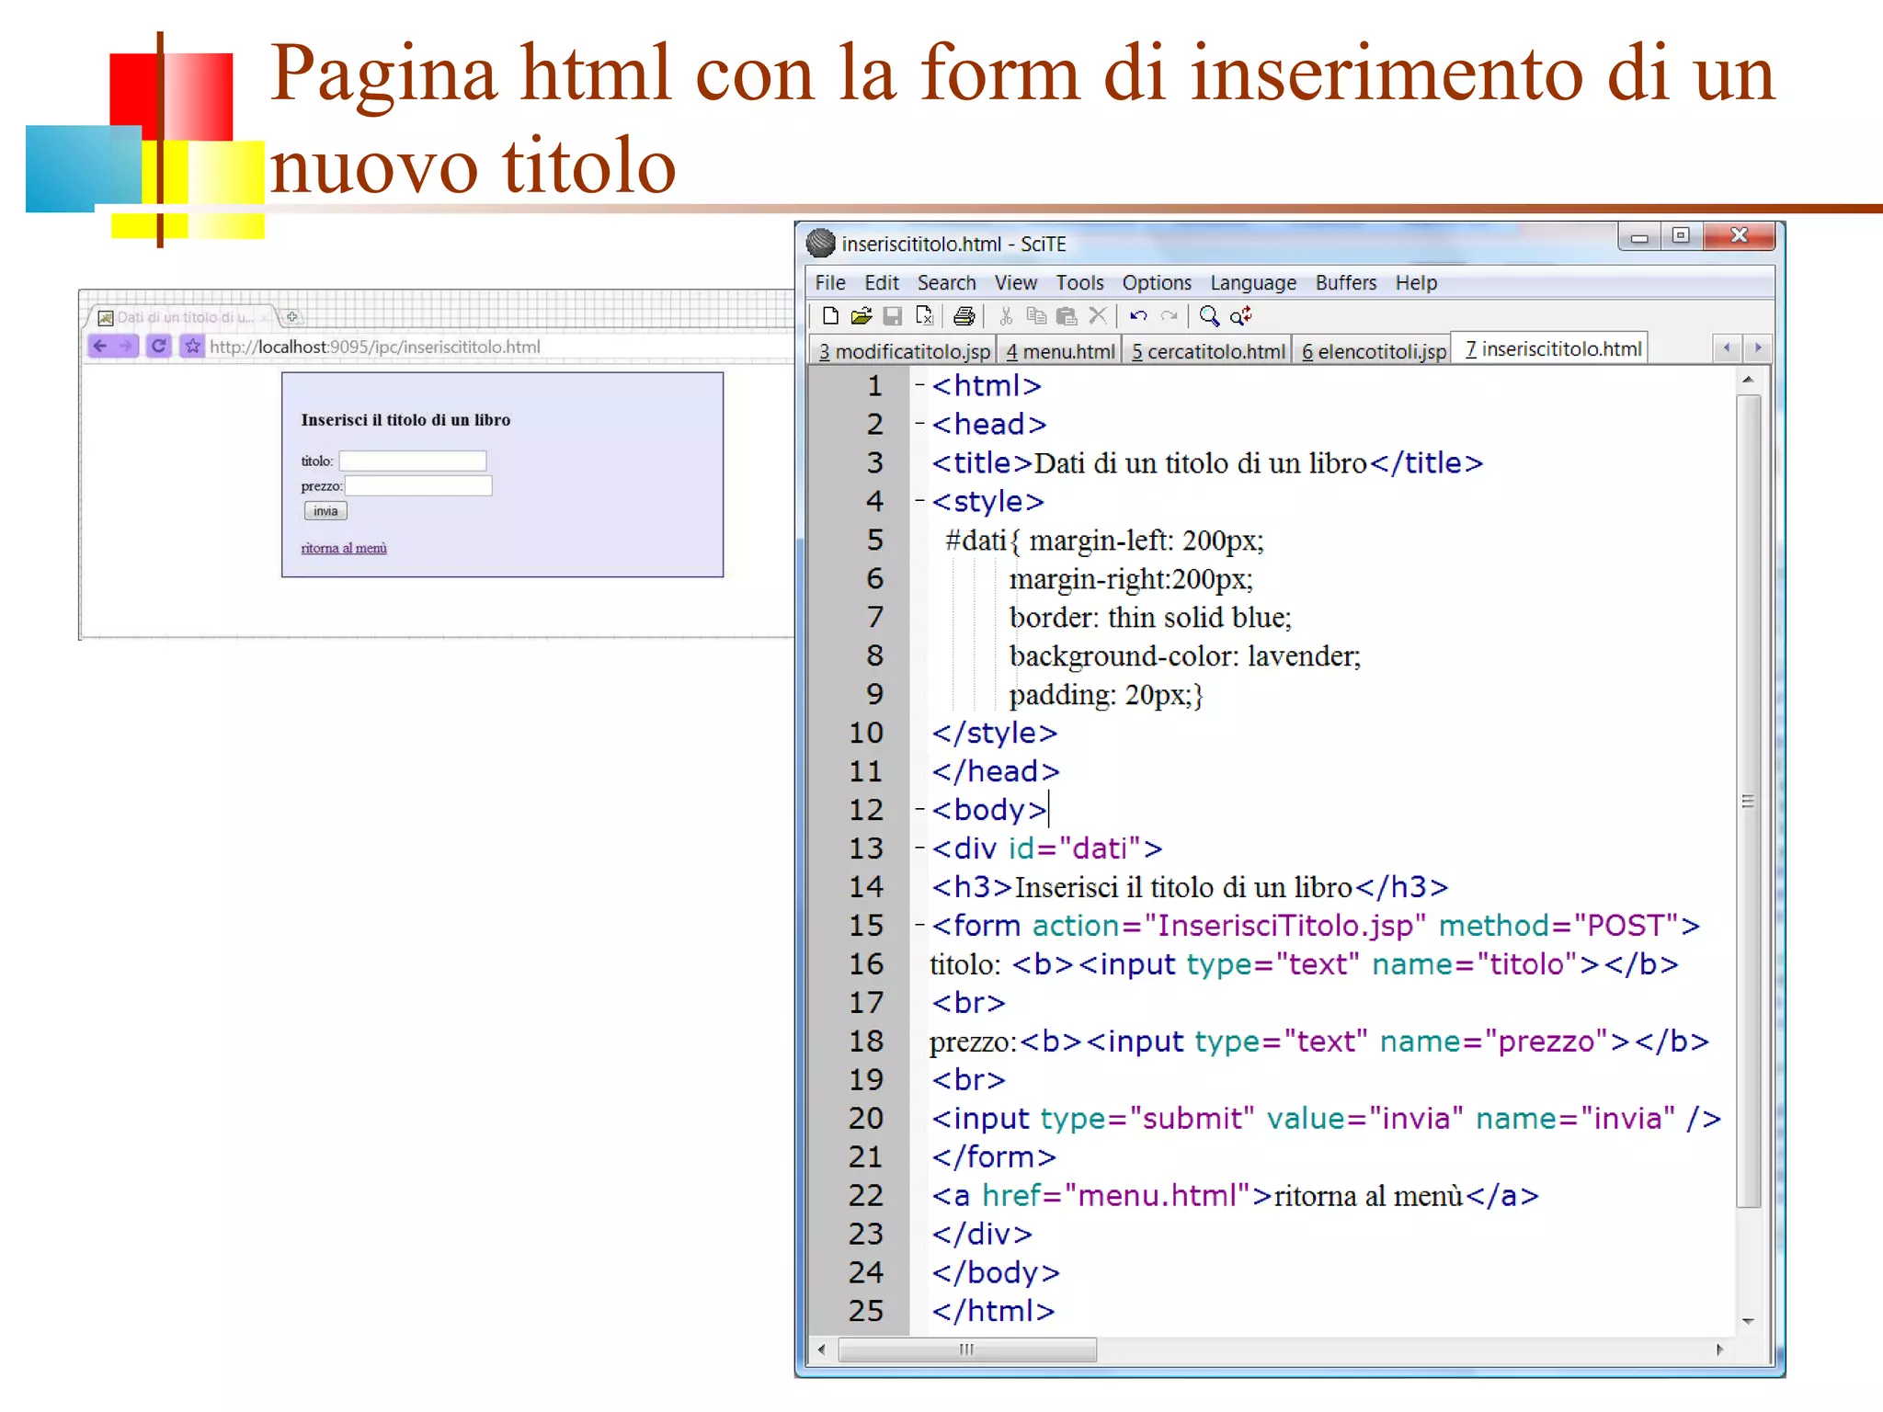This screenshot has height=1412, width=1883.
Task: Collapse the style fold on line 4
Action: (x=919, y=501)
